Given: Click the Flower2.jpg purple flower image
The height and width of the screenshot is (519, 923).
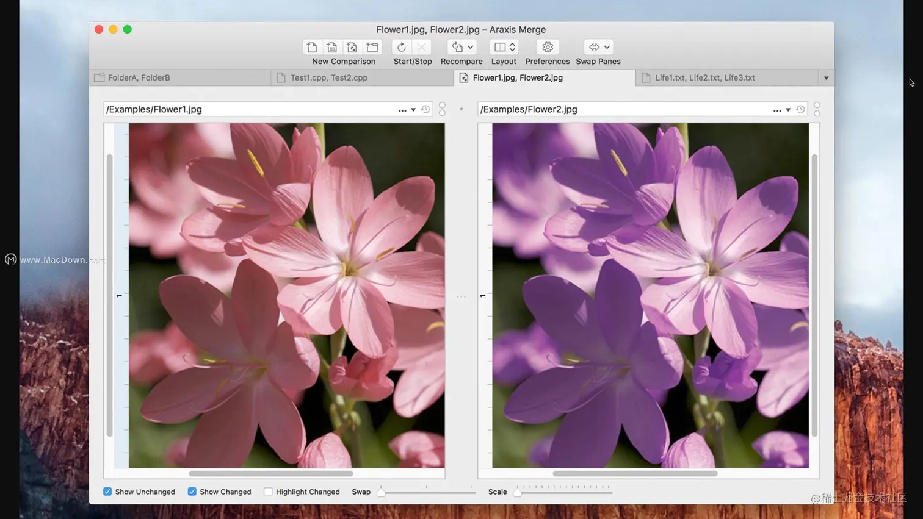Looking at the screenshot, I should [x=650, y=295].
